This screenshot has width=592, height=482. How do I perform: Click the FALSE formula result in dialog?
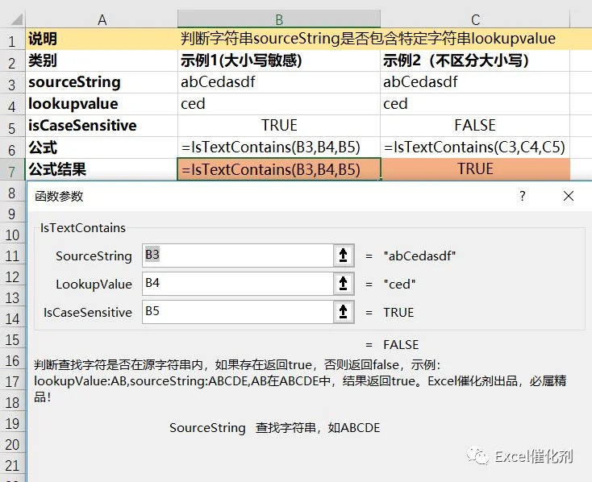(401, 345)
